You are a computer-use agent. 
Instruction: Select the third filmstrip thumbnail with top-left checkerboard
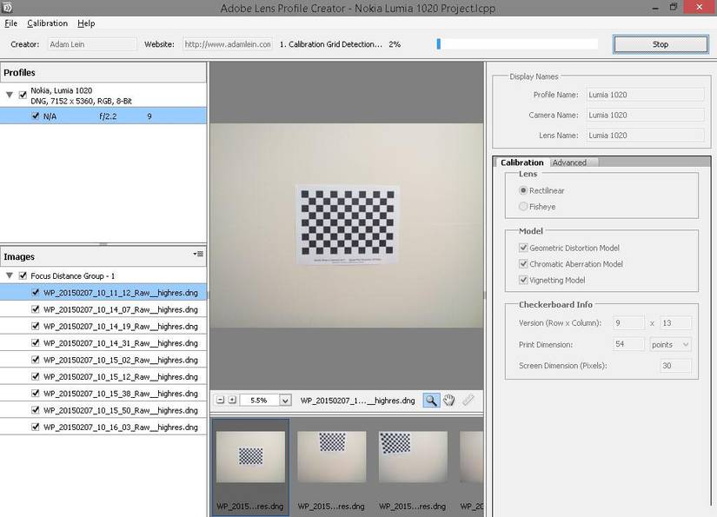coord(413,457)
